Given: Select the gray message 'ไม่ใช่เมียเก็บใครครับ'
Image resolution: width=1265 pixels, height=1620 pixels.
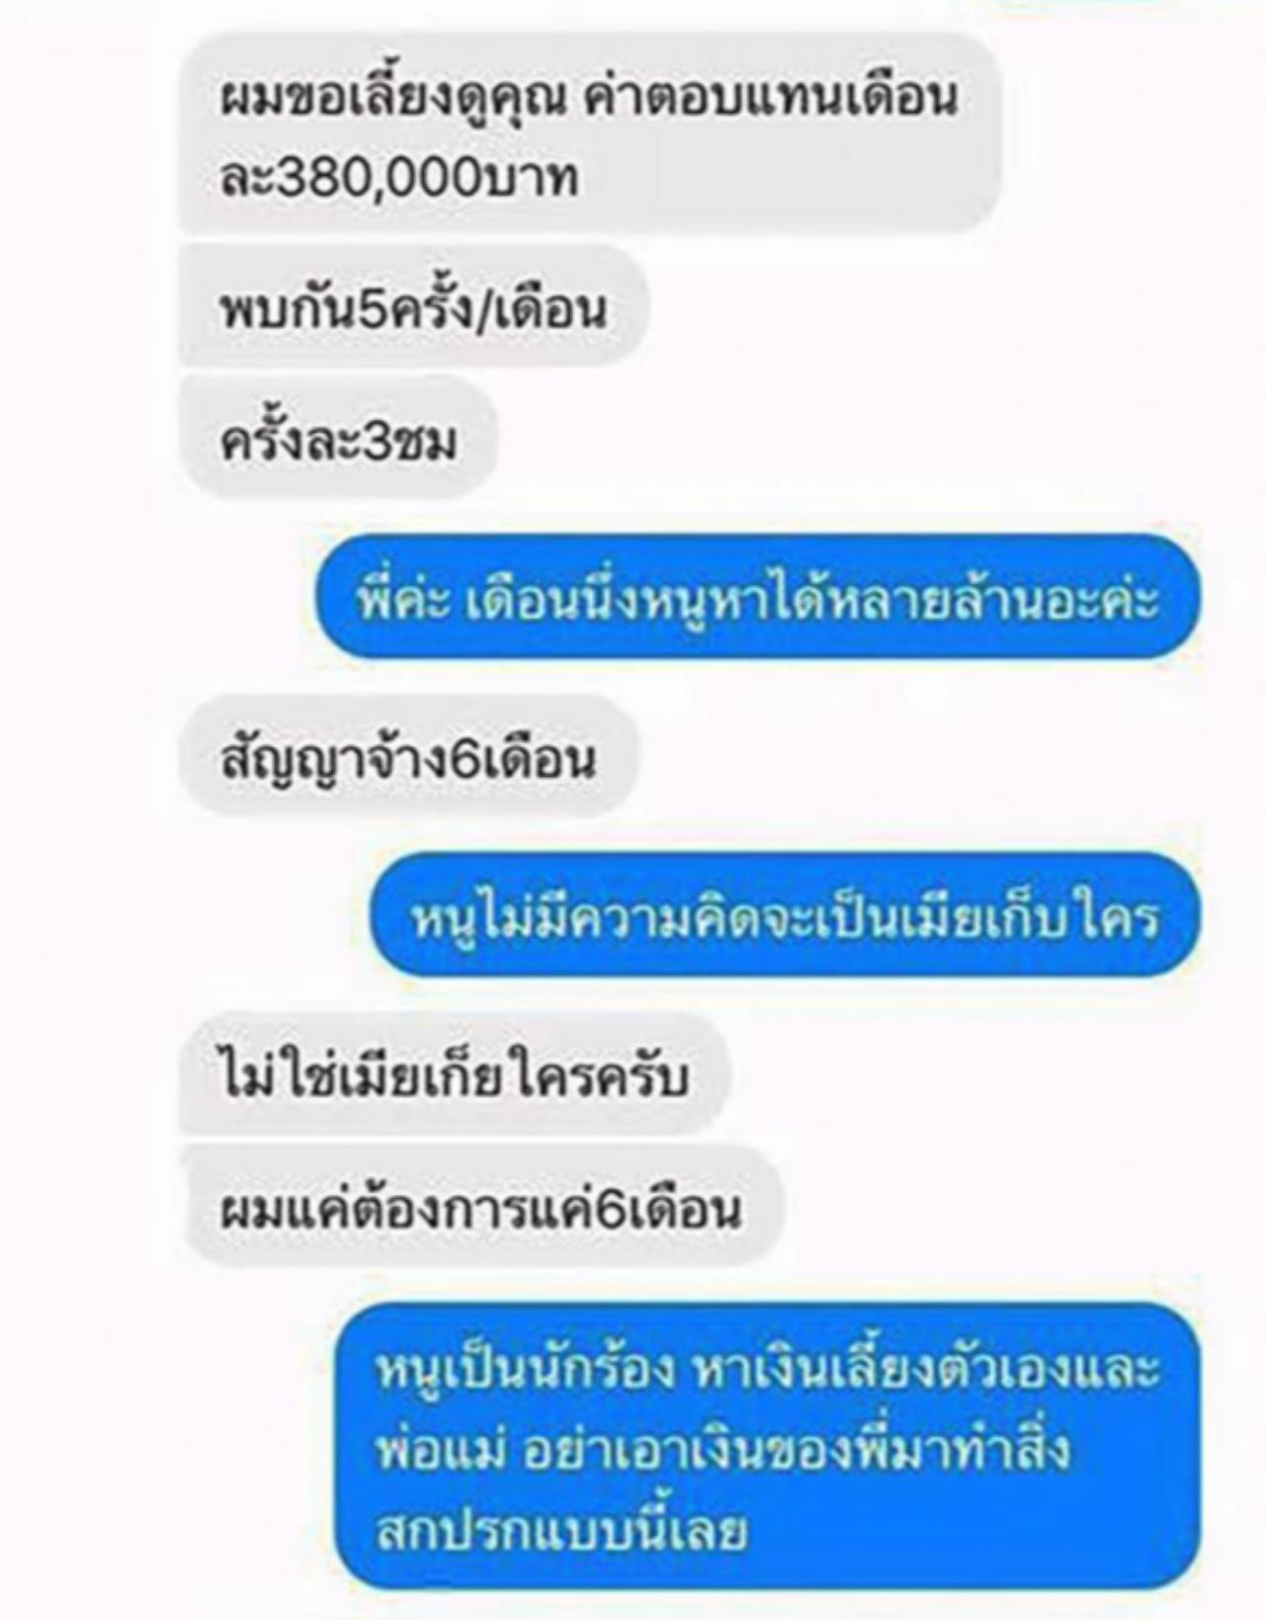Looking at the screenshot, I should coord(453,1074).
